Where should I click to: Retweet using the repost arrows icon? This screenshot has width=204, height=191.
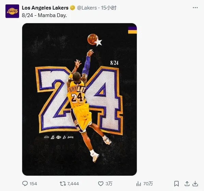click(x=62, y=184)
